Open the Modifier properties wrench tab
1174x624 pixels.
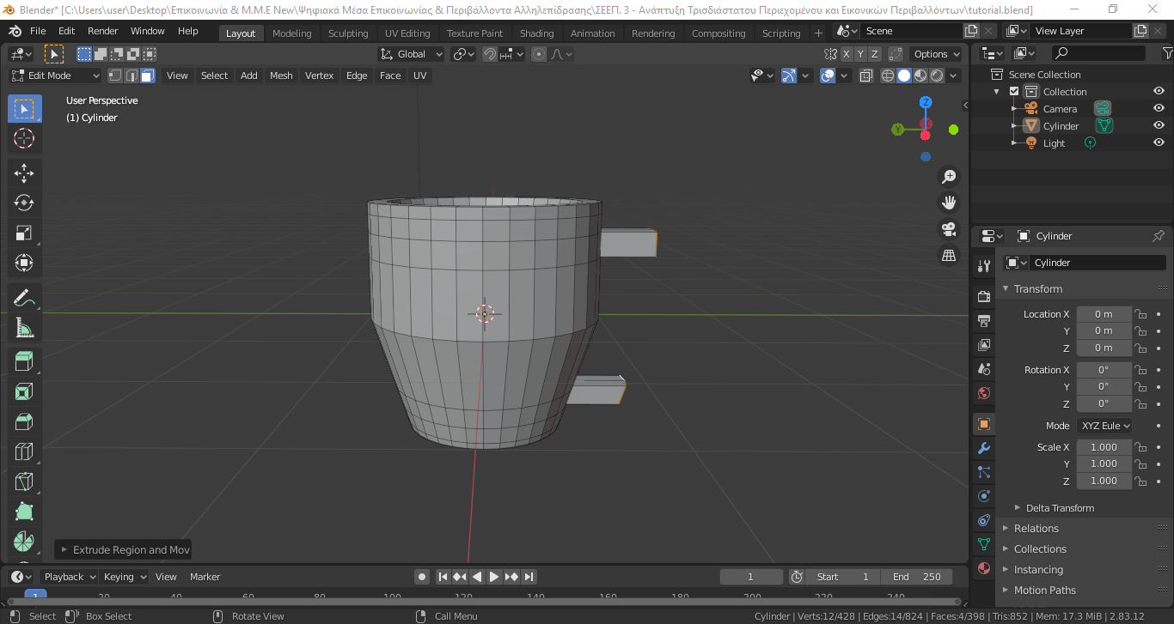[984, 448]
